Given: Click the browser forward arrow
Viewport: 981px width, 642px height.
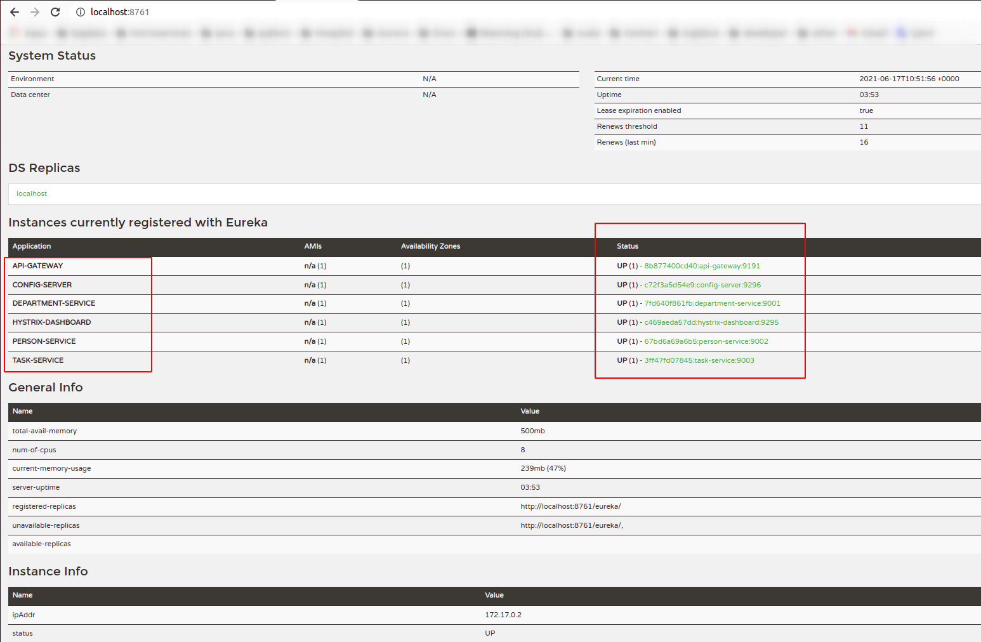Looking at the screenshot, I should [35, 12].
